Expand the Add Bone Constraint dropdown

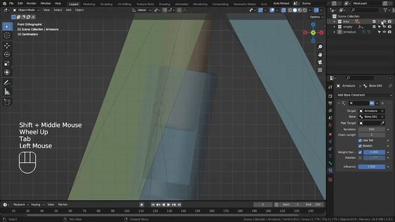(x=364, y=95)
